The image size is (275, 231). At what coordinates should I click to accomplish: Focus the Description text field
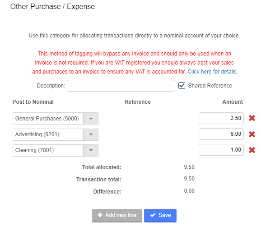[x=121, y=86]
